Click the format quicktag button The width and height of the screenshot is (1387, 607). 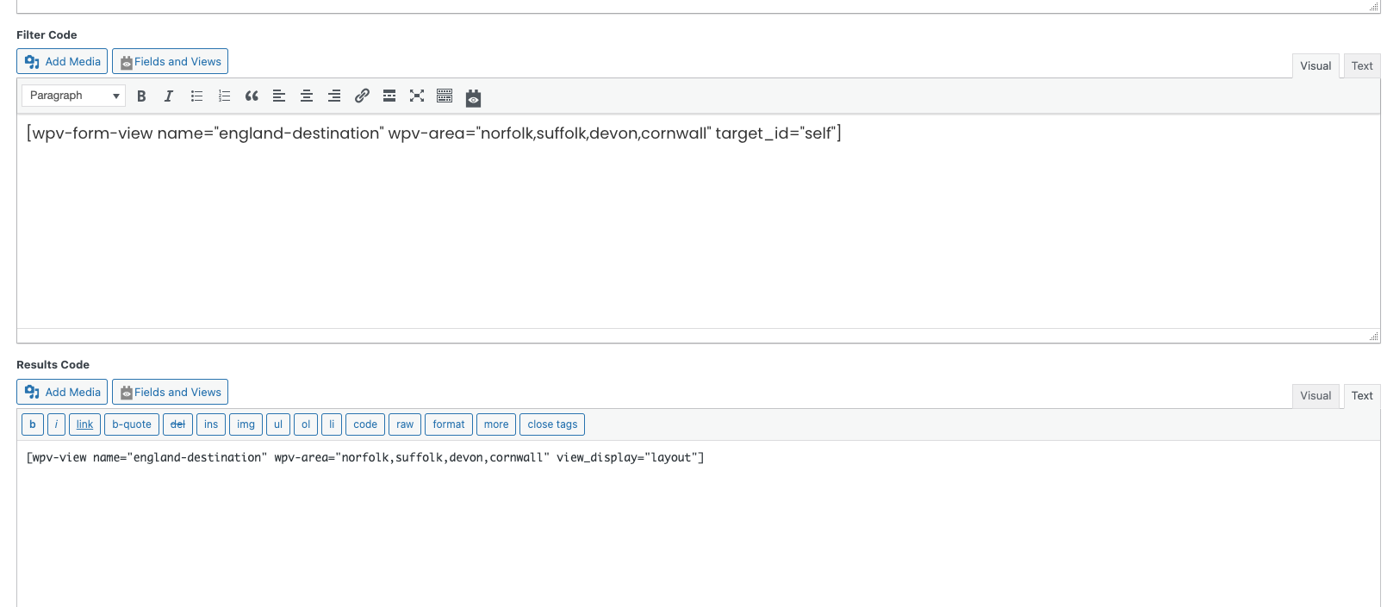coord(449,424)
